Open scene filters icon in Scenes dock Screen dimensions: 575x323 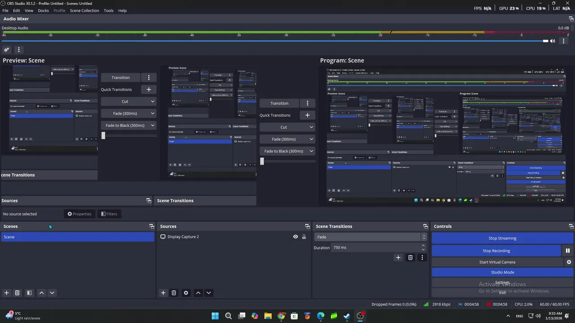click(29, 293)
